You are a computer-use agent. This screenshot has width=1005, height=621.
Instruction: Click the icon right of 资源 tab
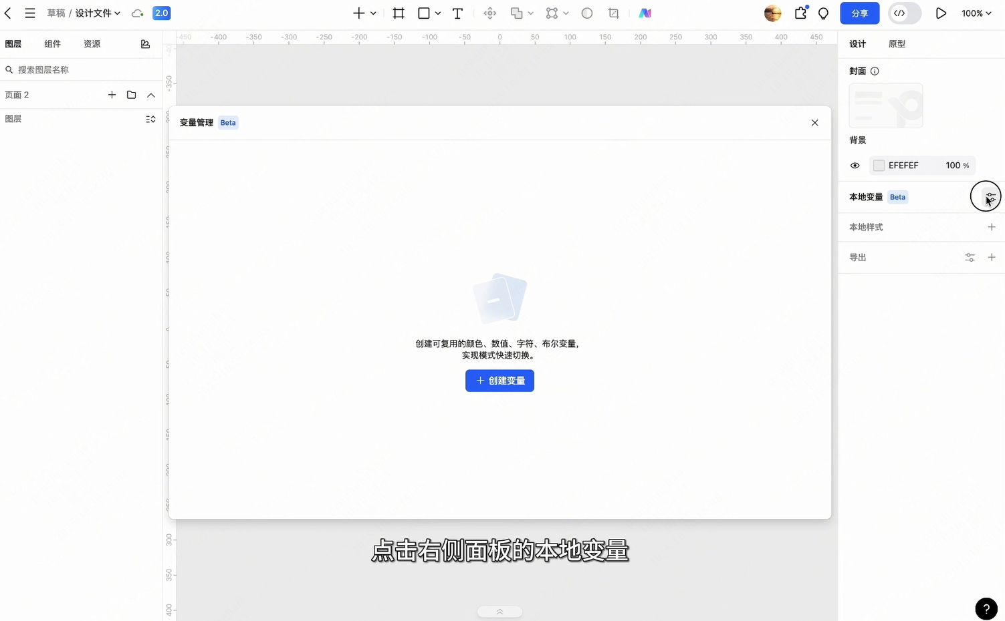(x=145, y=44)
